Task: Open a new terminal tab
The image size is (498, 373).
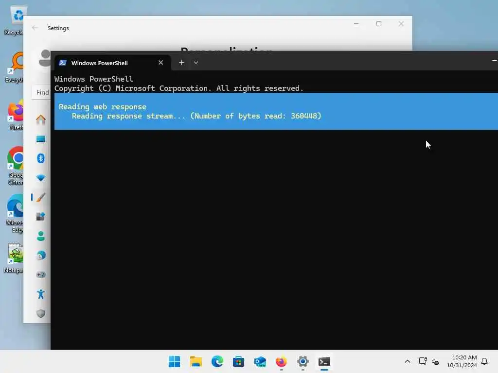Action: click(182, 63)
